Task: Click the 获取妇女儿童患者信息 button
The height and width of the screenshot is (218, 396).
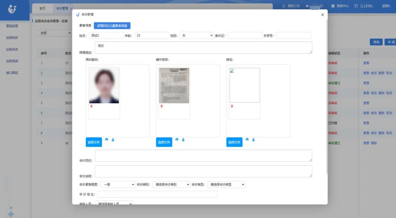Action: point(112,26)
